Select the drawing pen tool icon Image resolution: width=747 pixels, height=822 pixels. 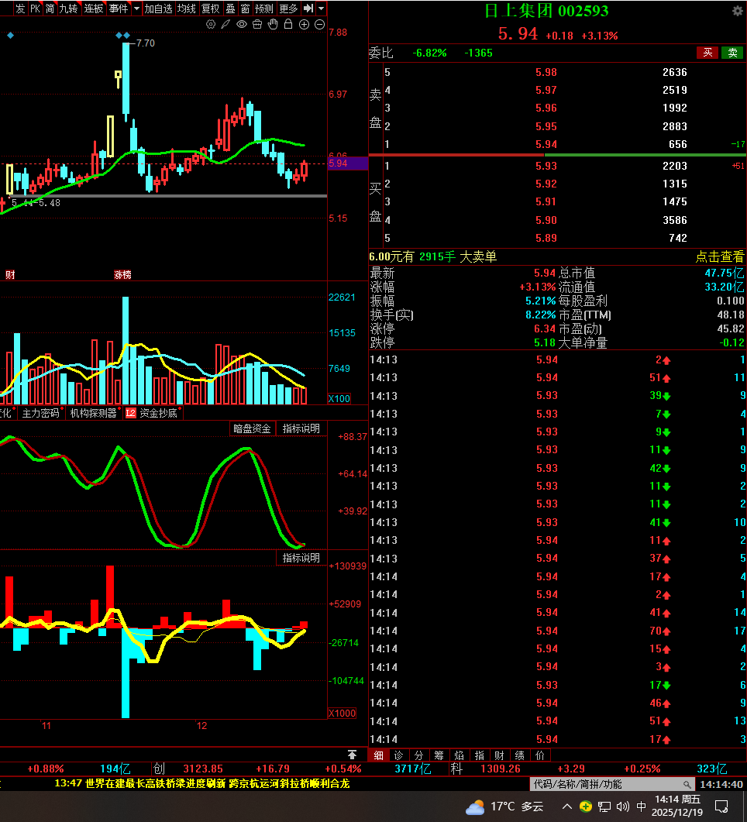point(226,25)
